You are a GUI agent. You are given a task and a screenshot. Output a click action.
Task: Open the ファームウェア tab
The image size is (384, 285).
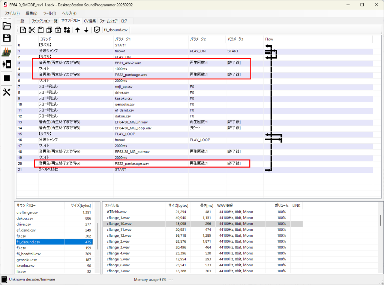[108, 21]
